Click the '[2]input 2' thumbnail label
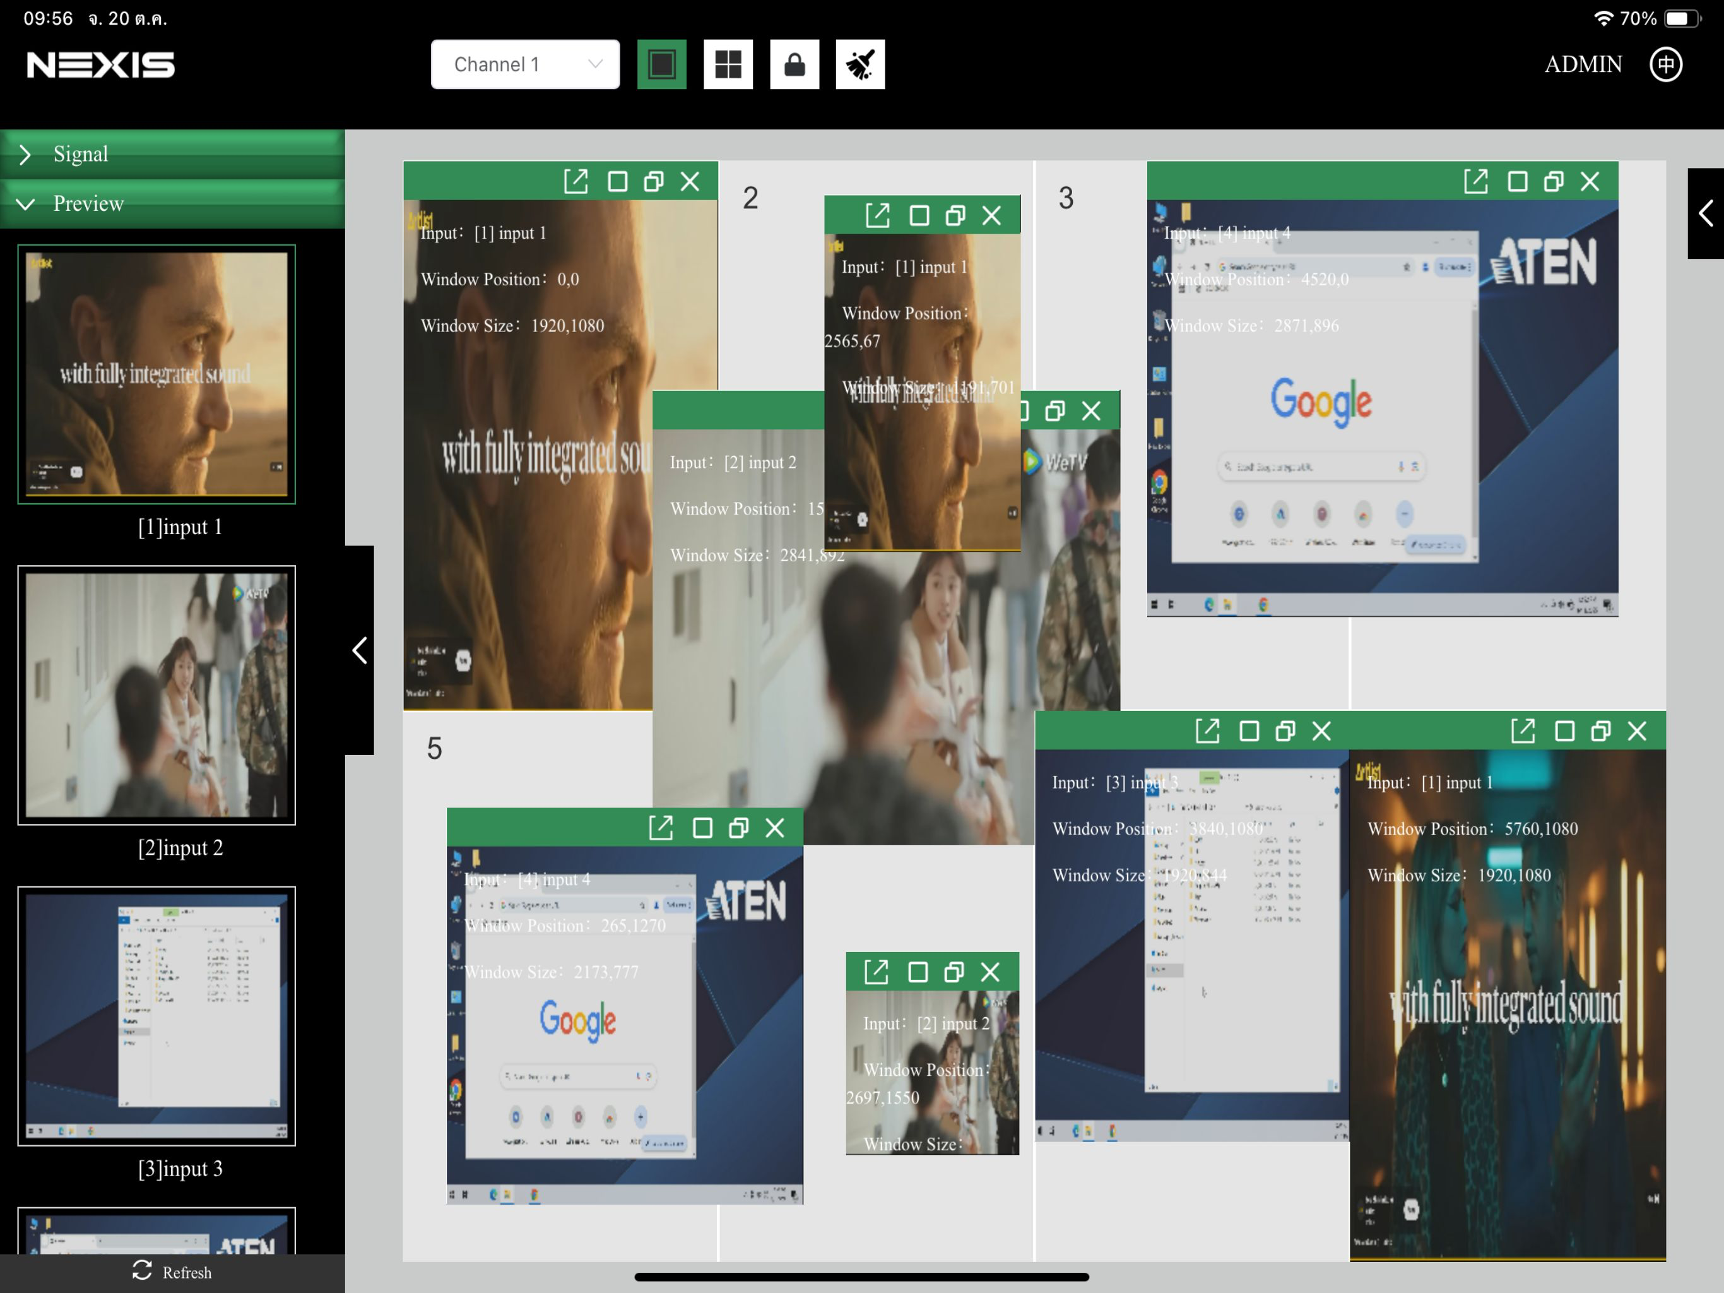Image resolution: width=1724 pixels, height=1293 pixels. (x=180, y=848)
